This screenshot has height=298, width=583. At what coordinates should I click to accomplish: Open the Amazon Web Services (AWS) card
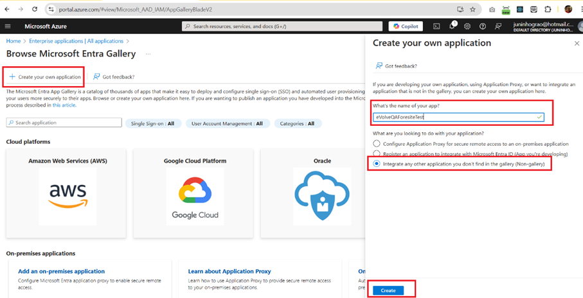pyautogui.click(x=66, y=193)
